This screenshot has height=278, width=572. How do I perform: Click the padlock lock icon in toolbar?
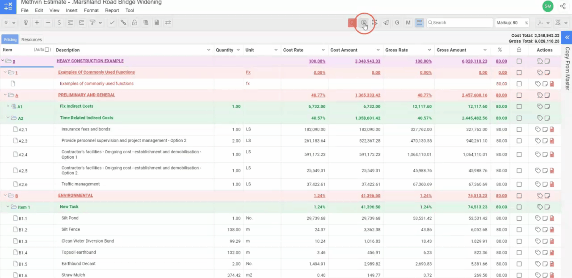pyautogui.click(x=134, y=23)
